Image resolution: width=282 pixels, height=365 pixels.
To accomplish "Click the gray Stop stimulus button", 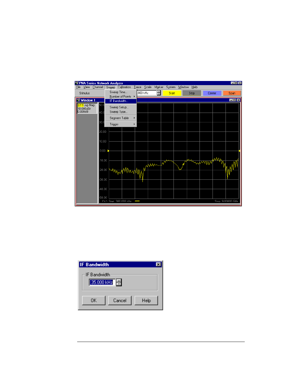I will click(192, 93).
